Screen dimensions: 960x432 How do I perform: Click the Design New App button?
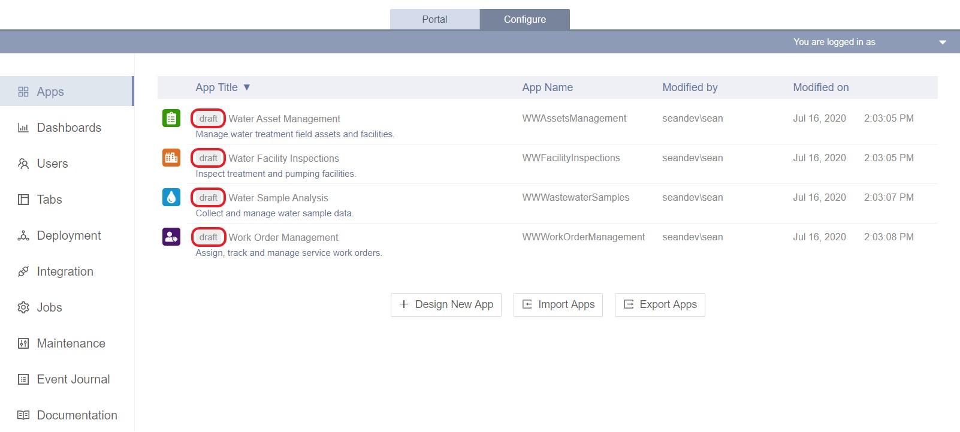pos(446,304)
